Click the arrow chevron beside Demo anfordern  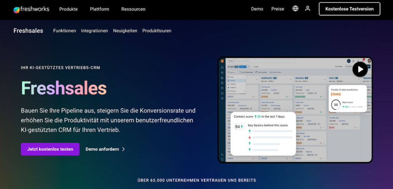coord(123,149)
